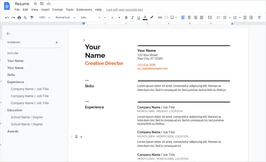Insert a checklist from the toolbar
This screenshot has height=162, width=266.
coord(218,17)
